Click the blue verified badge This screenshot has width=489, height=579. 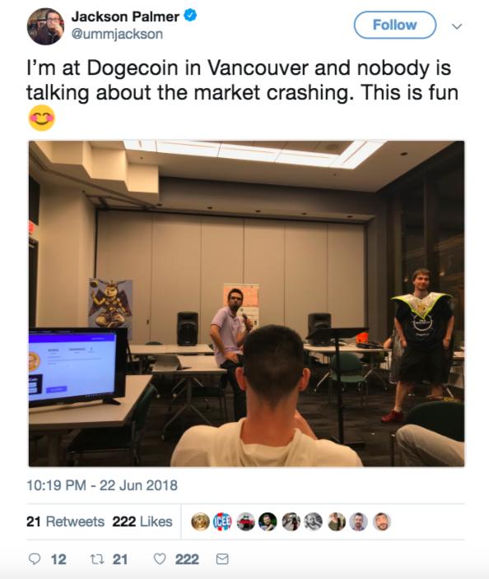click(190, 16)
